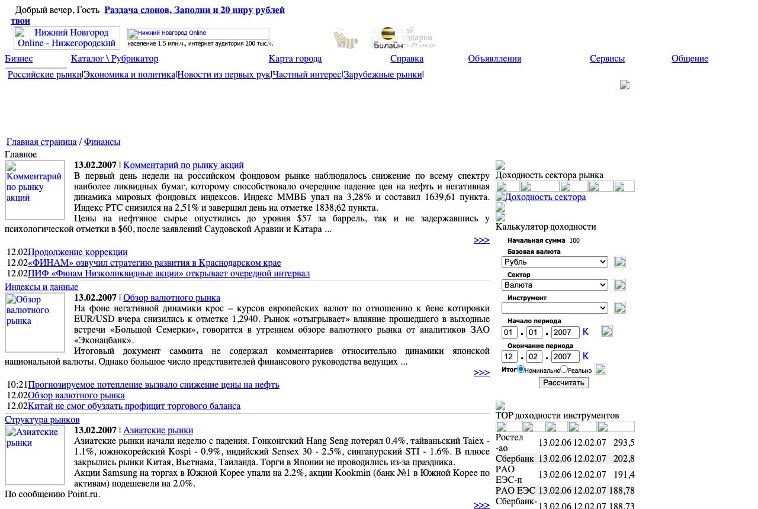This screenshot has height=509, width=758.
Task: Select the Номинально radio option
Action: (521, 369)
